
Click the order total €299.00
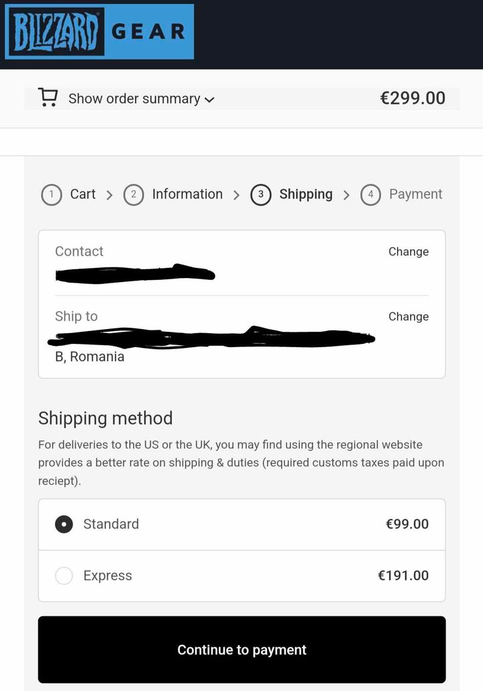(413, 98)
